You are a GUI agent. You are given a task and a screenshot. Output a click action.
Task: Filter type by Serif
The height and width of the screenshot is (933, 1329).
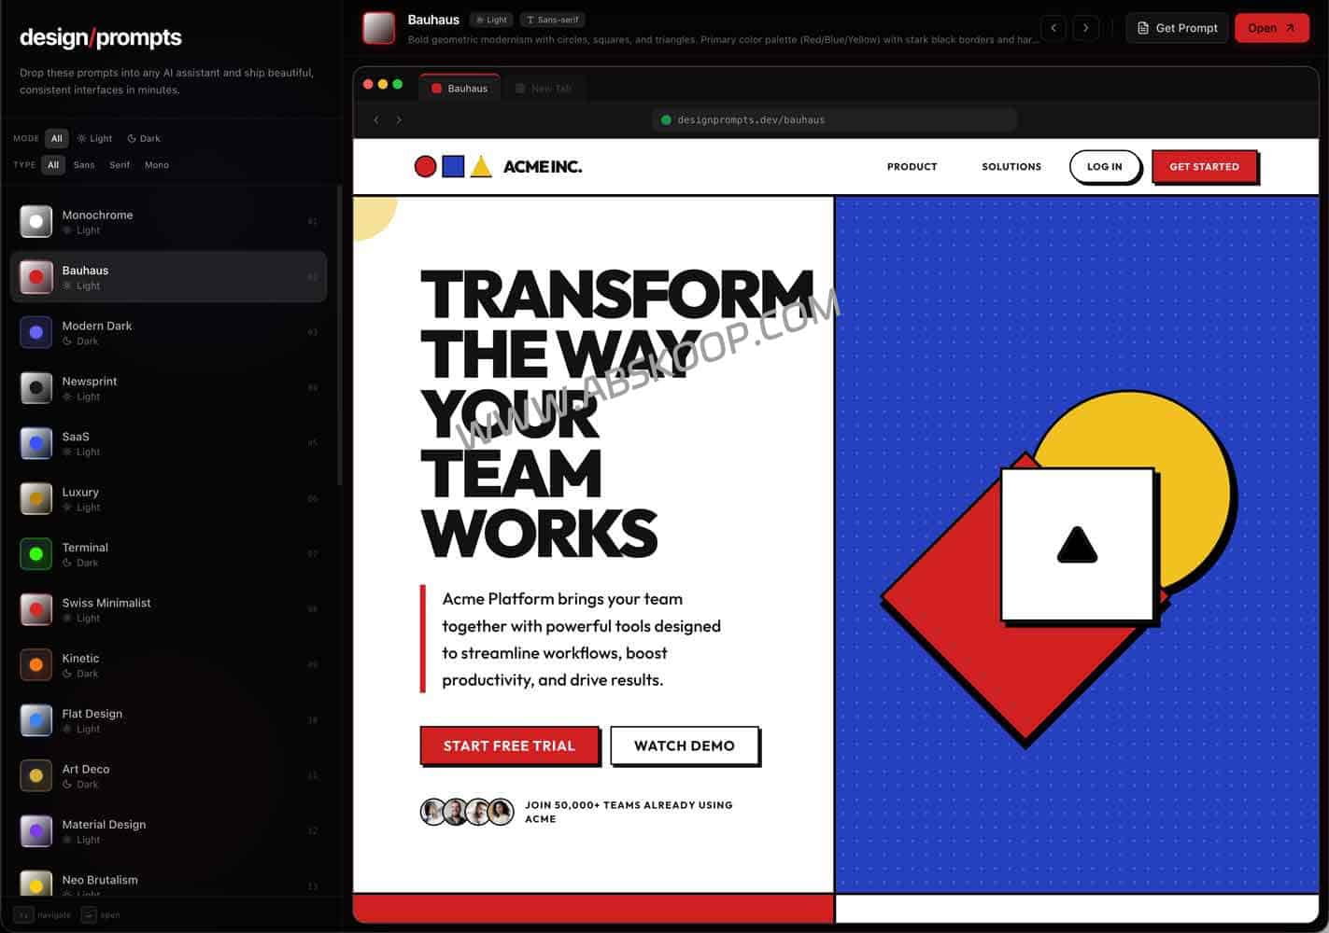[x=120, y=165]
